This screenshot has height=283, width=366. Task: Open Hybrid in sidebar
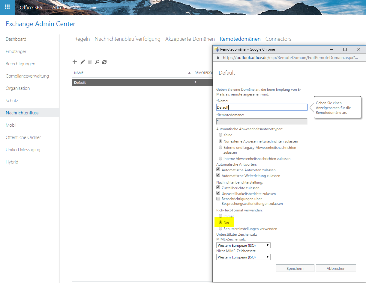(x=12, y=162)
